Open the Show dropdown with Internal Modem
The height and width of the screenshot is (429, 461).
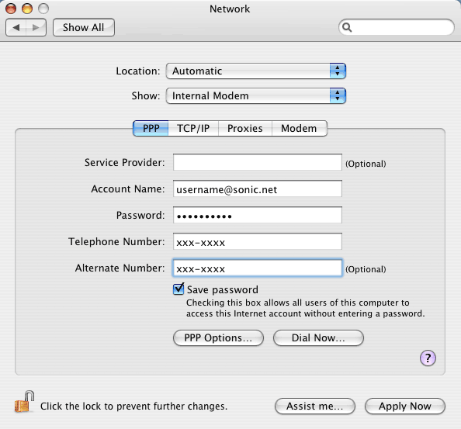point(256,95)
